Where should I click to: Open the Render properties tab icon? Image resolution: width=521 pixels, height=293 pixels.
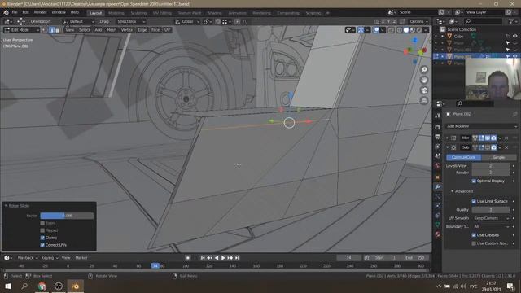pyautogui.click(x=437, y=127)
